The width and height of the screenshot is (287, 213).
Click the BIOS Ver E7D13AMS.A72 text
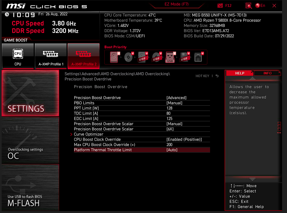click(206, 31)
